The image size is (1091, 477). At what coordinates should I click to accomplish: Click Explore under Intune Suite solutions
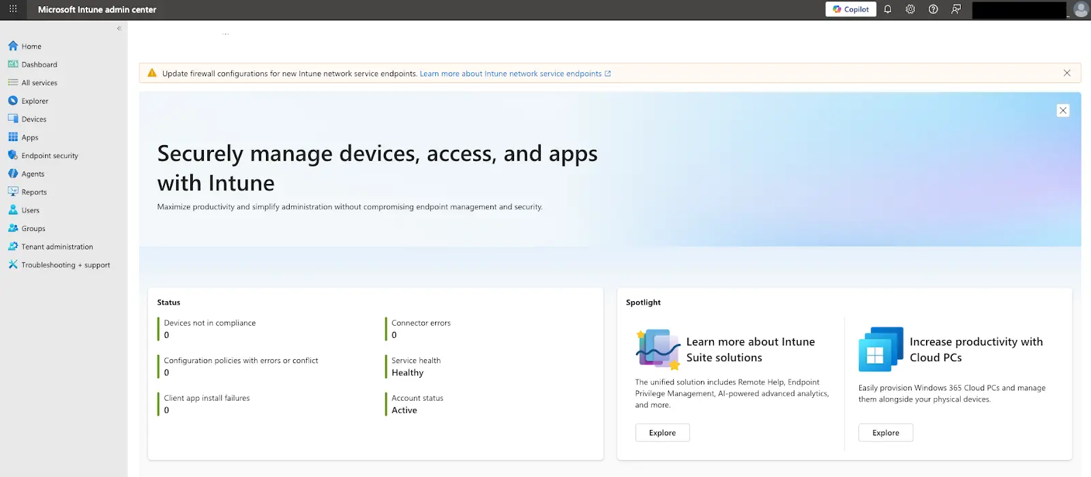pyautogui.click(x=662, y=433)
